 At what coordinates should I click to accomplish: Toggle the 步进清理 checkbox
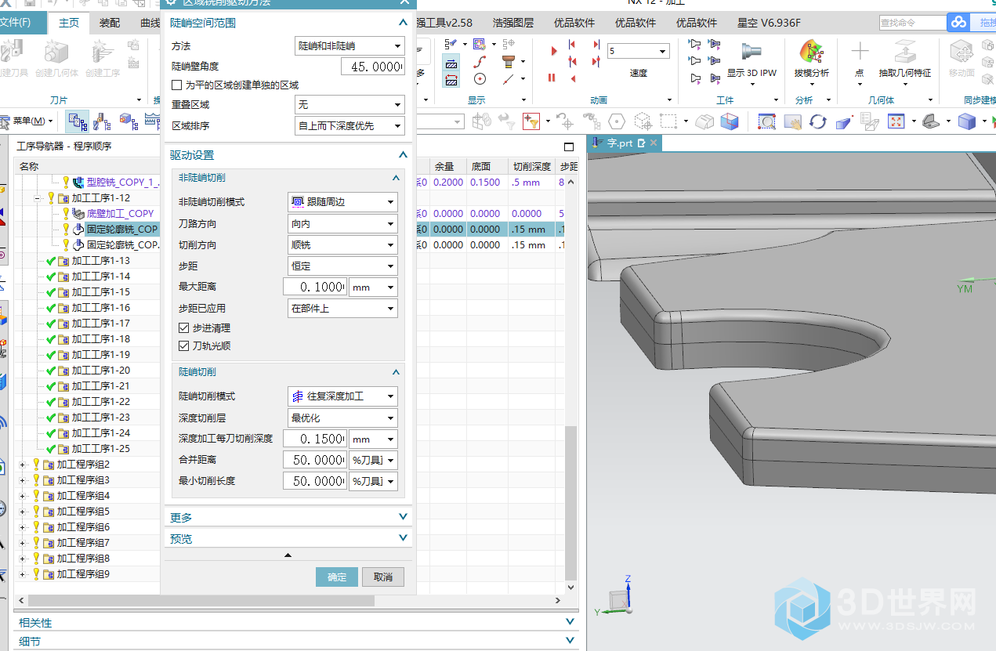coord(184,328)
